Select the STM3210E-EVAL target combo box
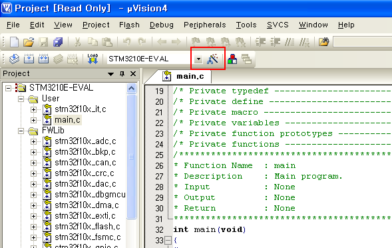Image resolution: width=392 pixels, height=248 pixels. pos(155,59)
